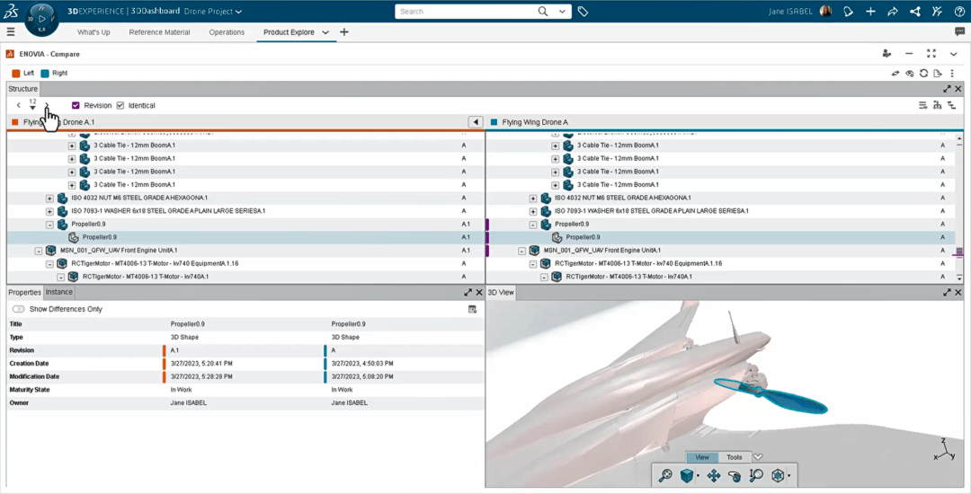Viewport: 971px width, 494px height.
Task: Open the three-dot more options menu
Action: [952, 73]
